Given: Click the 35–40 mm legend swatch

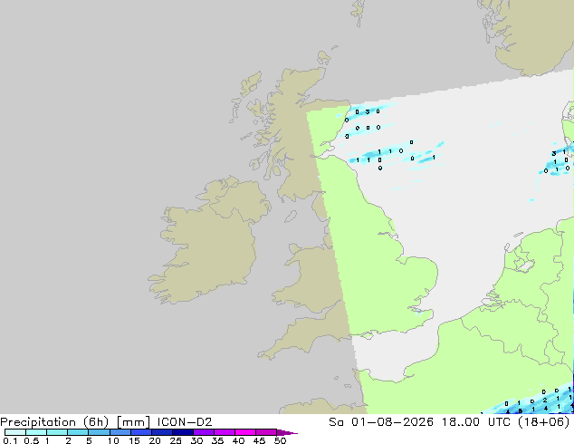Looking at the screenshot, I should click(x=225, y=432).
